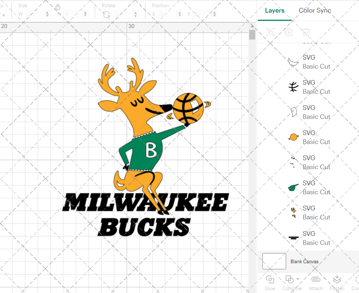Adjust the Height stepper arrows
The height and width of the screenshot is (293, 359).
(x=85, y=14)
